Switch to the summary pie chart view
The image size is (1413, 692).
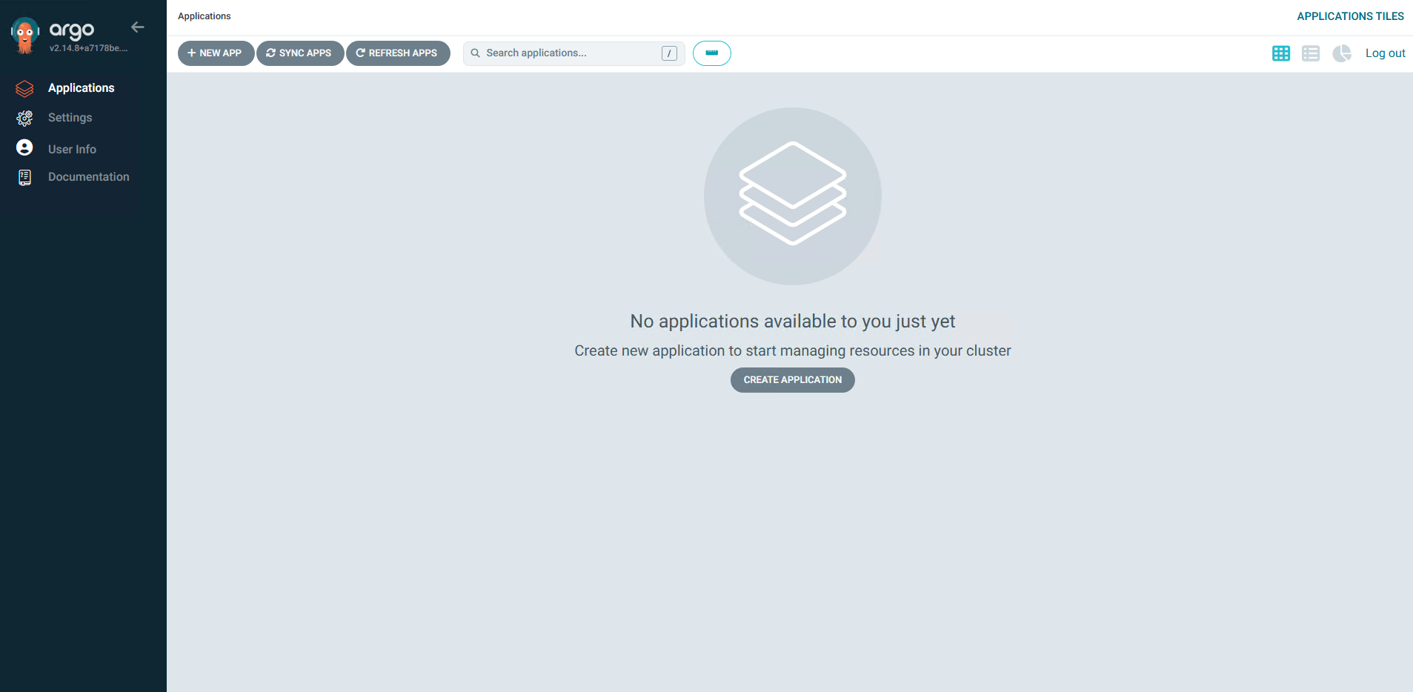click(1341, 53)
